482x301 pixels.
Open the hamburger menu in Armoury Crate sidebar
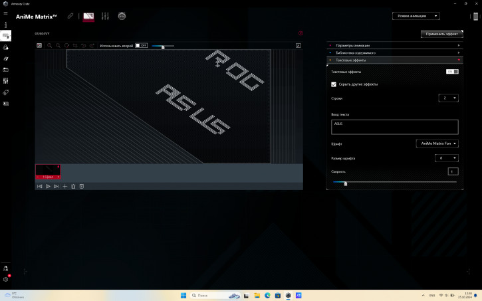[5, 13]
